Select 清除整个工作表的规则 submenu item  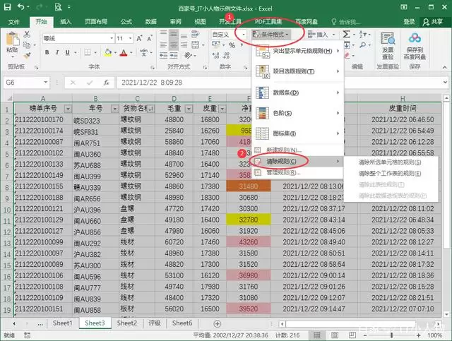click(x=390, y=173)
